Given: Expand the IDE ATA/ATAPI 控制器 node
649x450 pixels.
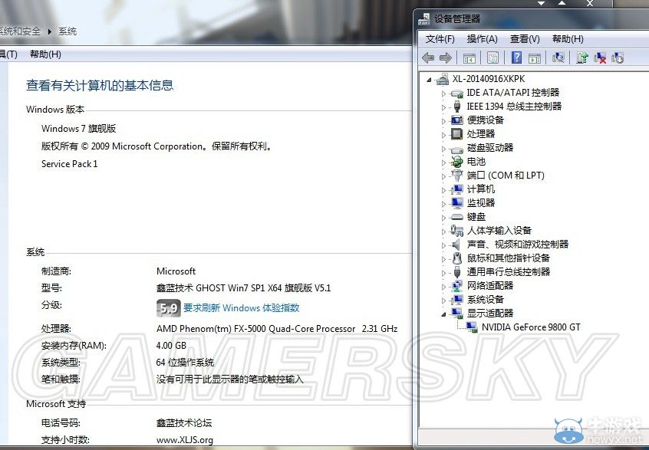Looking at the screenshot, I should pyautogui.click(x=443, y=94).
